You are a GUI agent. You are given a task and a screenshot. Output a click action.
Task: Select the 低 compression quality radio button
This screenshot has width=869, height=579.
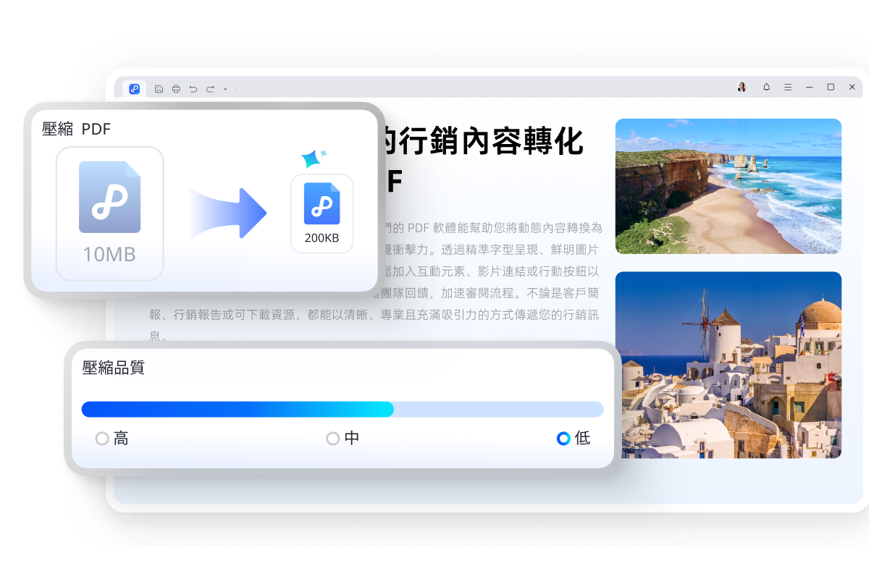click(563, 439)
